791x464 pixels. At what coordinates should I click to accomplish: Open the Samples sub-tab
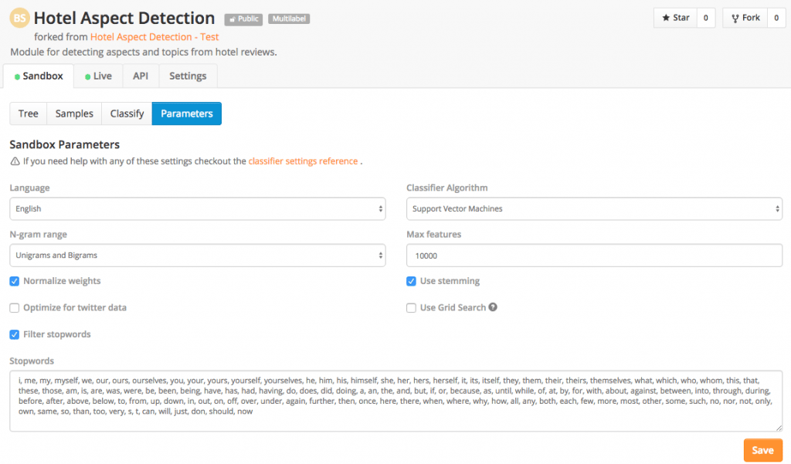(74, 113)
